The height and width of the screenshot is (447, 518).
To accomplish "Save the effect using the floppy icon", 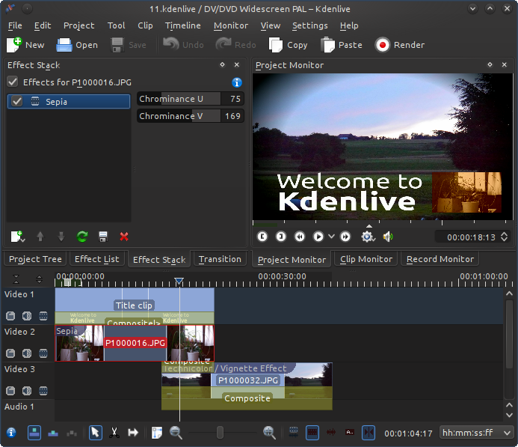I will point(103,237).
